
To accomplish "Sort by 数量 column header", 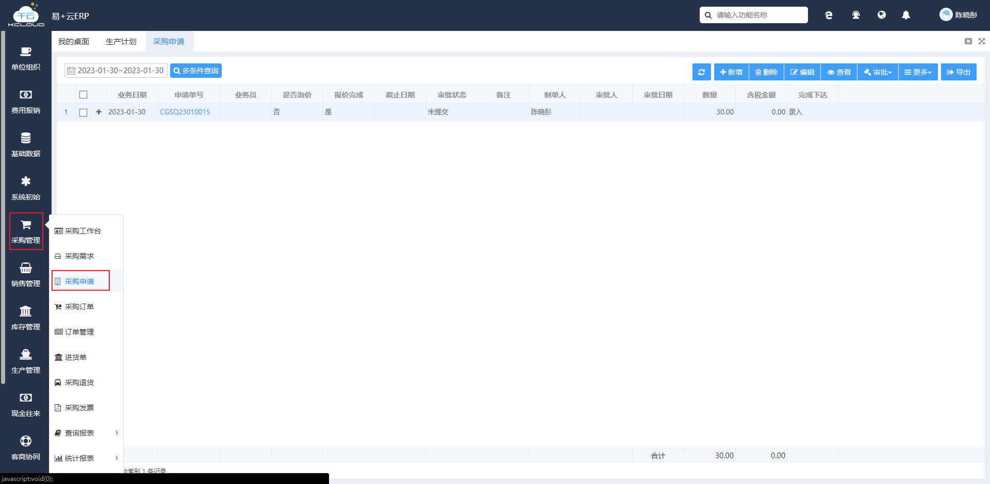I will click(x=709, y=95).
